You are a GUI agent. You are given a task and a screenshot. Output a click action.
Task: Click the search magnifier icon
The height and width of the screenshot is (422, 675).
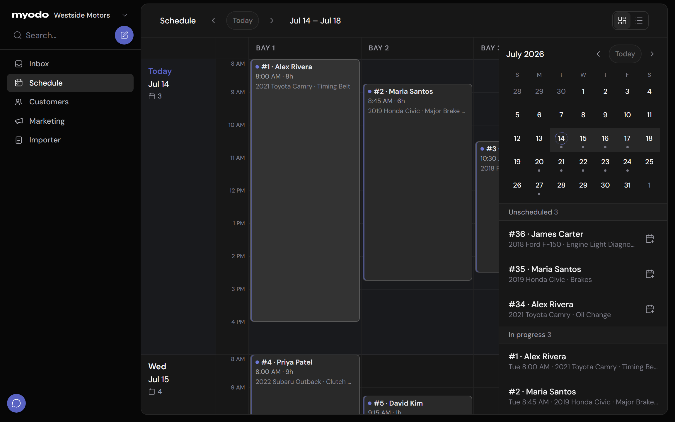click(x=18, y=35)
